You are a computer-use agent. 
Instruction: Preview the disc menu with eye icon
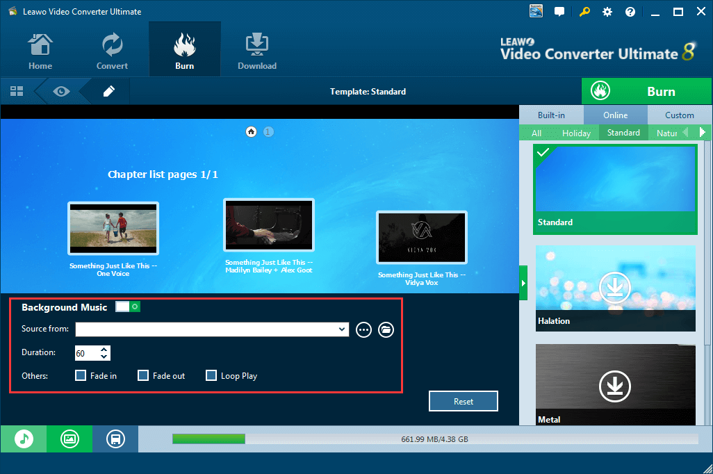point(61,92)
